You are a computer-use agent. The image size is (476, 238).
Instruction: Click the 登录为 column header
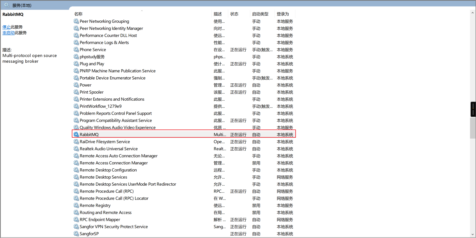283,14
